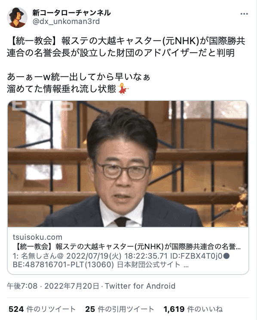Click the dancing woman emoji in tweet
The image size is (257, 320).
[x=123, y=88]
